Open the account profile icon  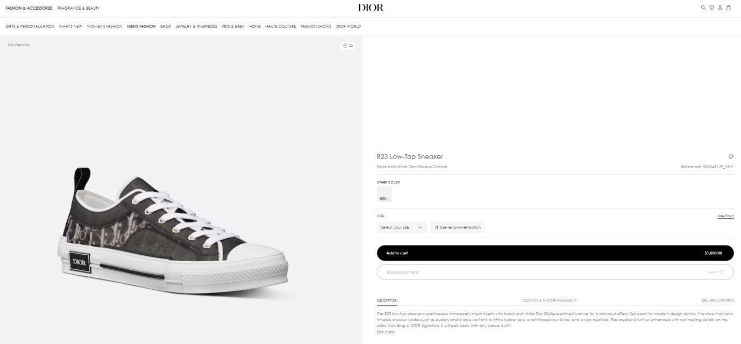tap(720, 8)
